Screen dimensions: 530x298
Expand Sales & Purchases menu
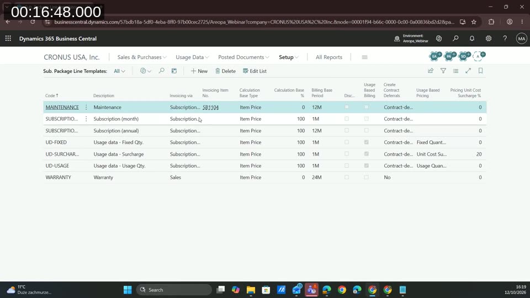click(142, 57)
